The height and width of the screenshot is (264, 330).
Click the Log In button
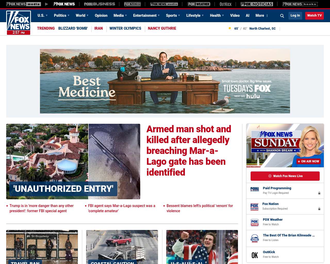(295, 15)
